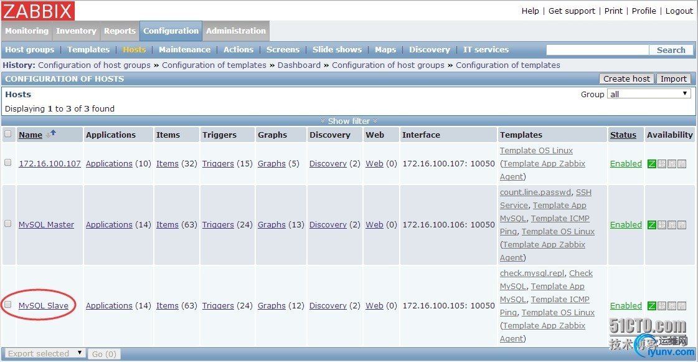Open the Export selected dropdown
Viewport: 698px width, 362px height.
(x=45, y=353)
